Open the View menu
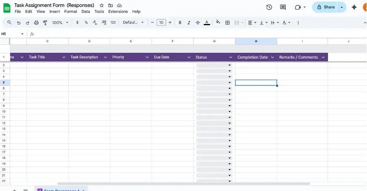This screenshot has height=191, width=367. pos(41,11)
